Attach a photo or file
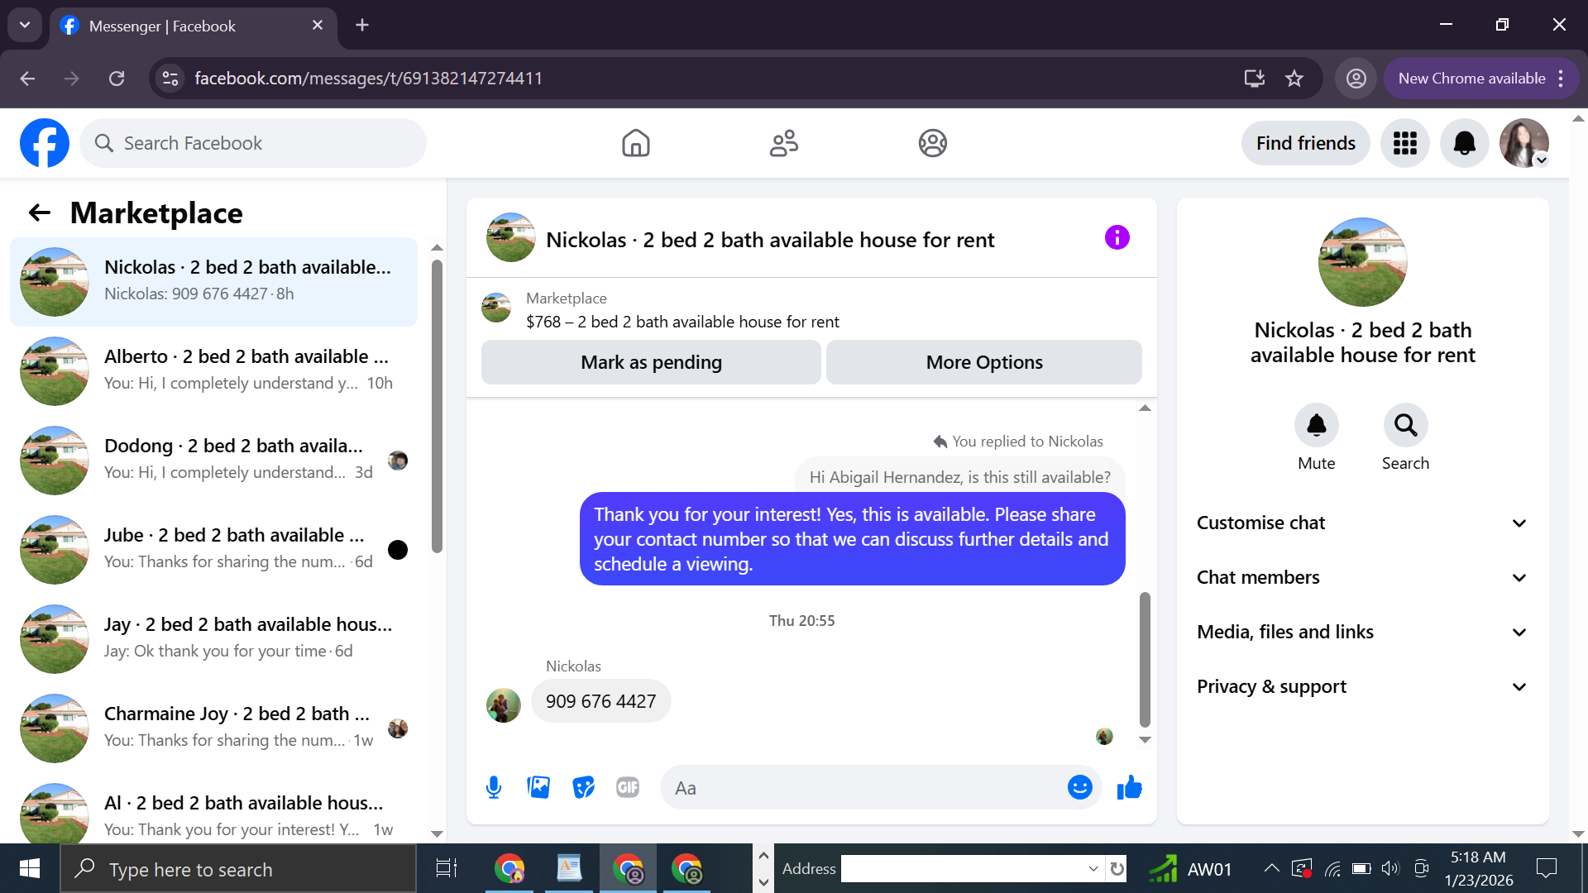The image size is (1588, 893). click(x=538, y=787)
